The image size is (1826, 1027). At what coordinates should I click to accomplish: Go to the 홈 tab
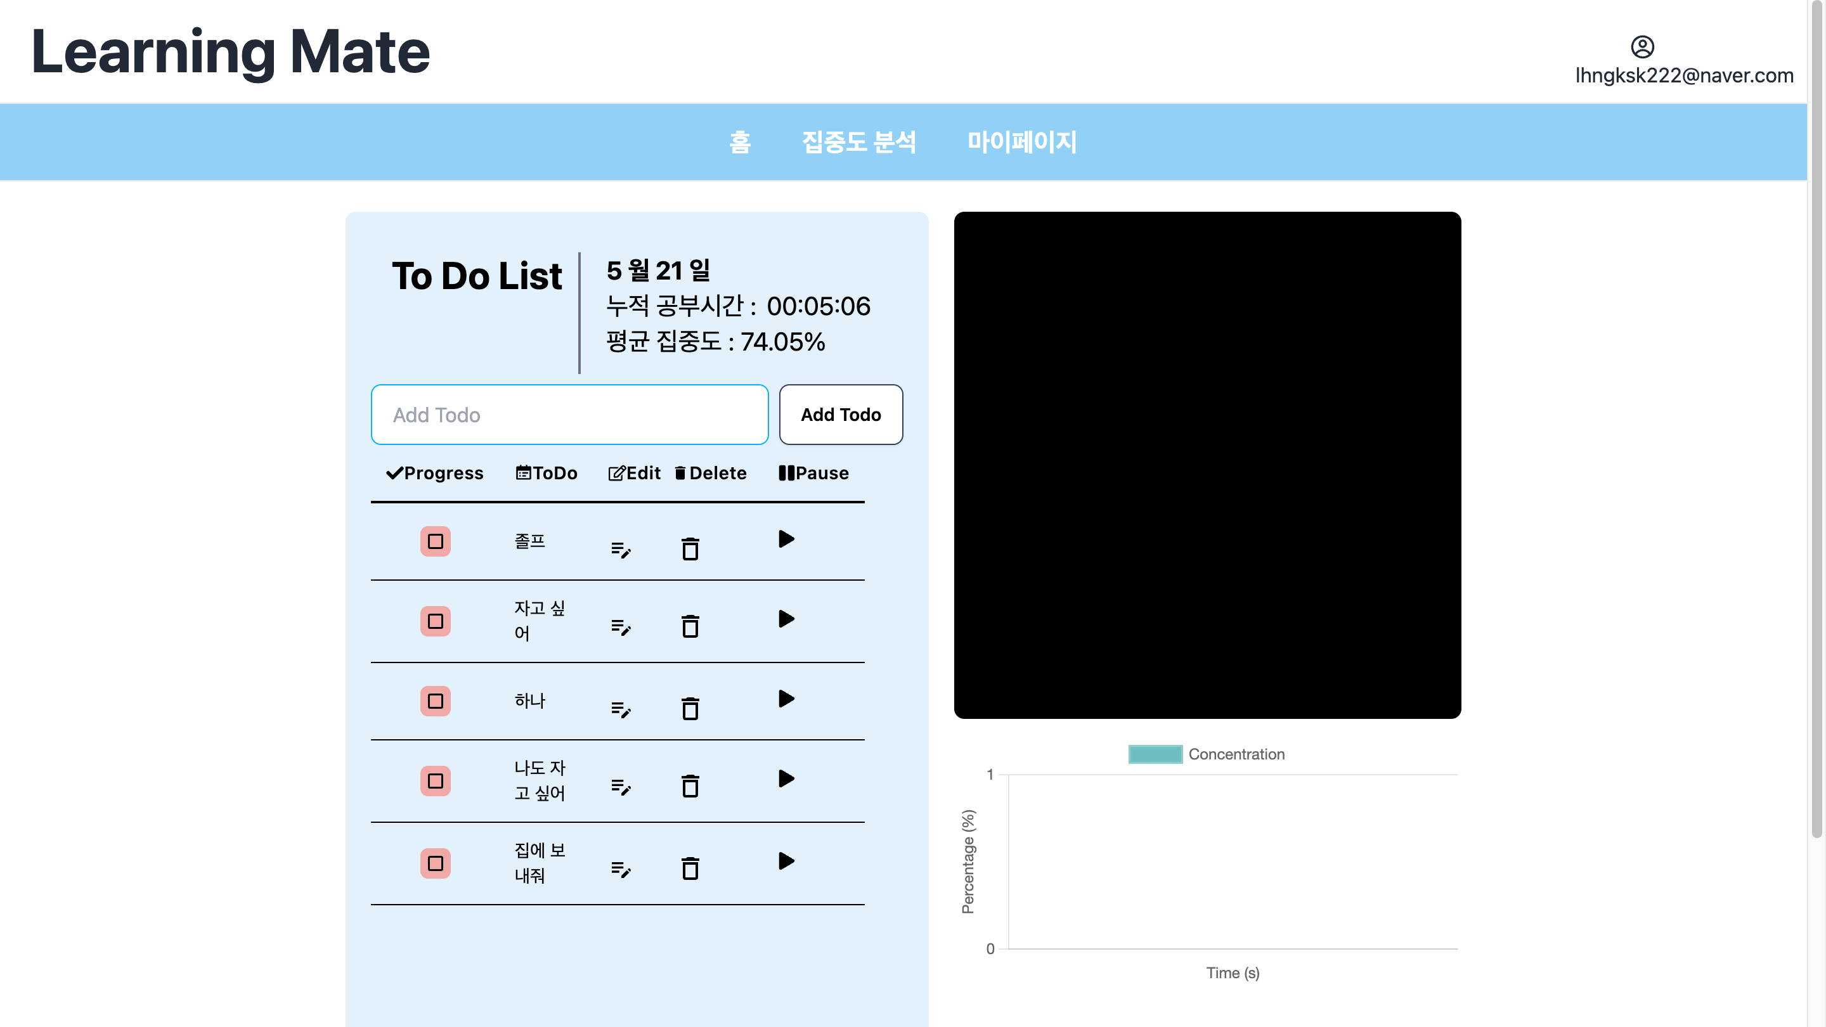(x=739, y=142)
